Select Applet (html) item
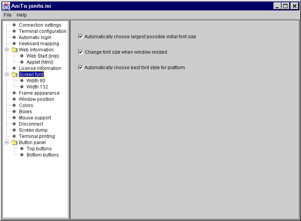 point(40,62)
